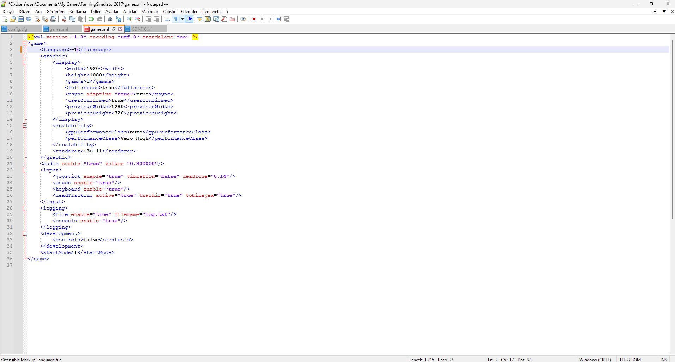Open Find dialog with binoculars icon
The width and height of the screenshot is (675, 362).
tap(110, 19)
